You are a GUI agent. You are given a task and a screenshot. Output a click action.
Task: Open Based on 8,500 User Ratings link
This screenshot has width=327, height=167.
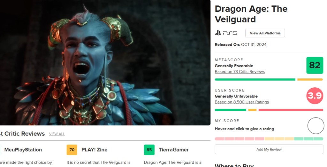[242, 102]
